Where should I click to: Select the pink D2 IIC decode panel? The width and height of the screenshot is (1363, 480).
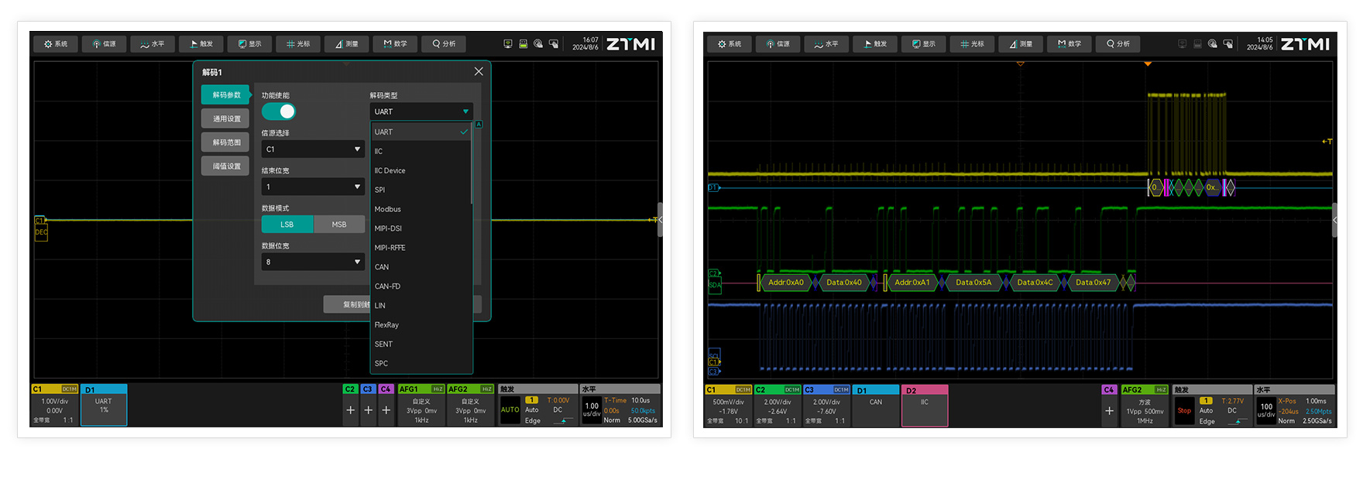click(x=924, y=406)
